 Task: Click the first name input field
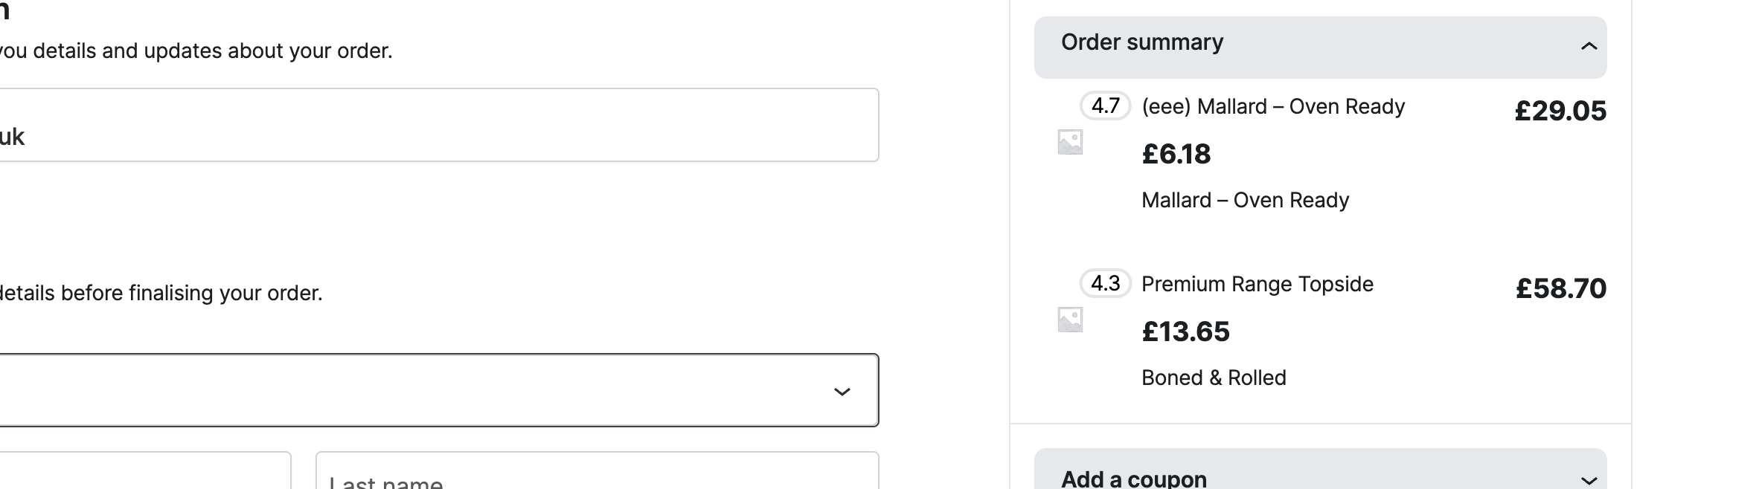pyautogui.click(x=145, y=470)
